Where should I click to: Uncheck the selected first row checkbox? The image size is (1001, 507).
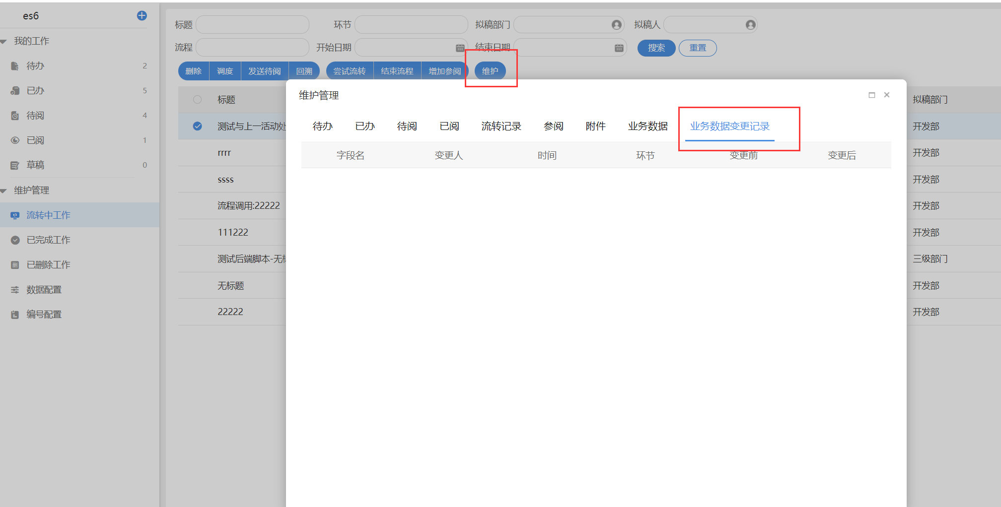pyautogui.click(x=197, y=126)
